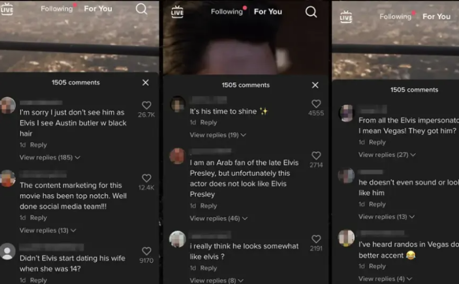Image resolution: width=459 pixels, height=284 pixels.
Task: Expand View replies (19)
Action: pyautogui.click(x=218, y=135)
